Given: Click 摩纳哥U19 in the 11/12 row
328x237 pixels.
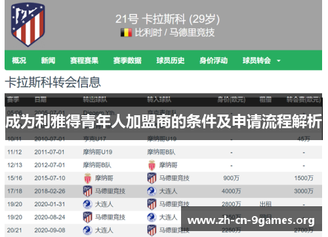Looking at the screenshot, I should coord(98,152).
